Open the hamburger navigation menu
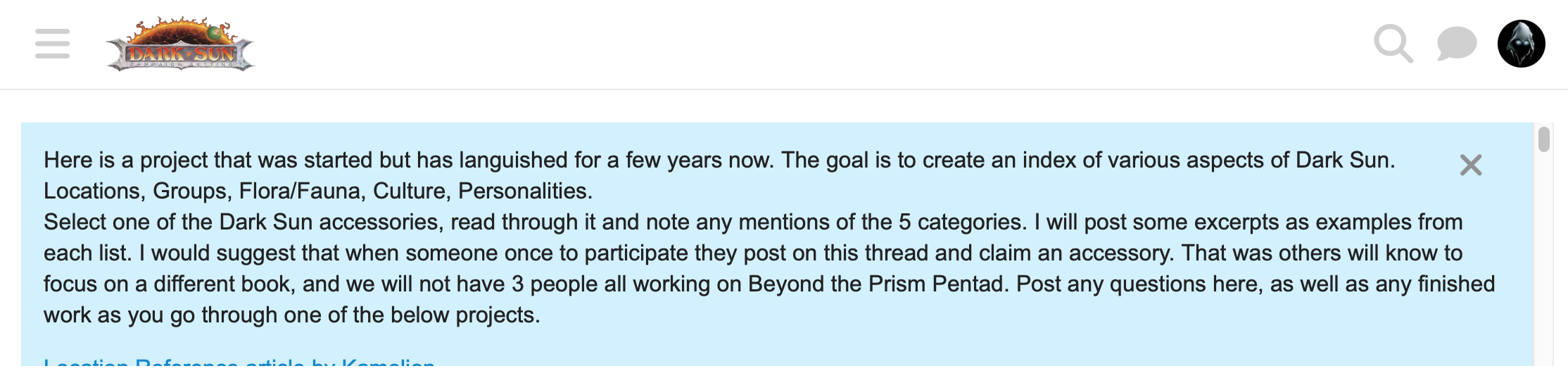 (52, 44)
